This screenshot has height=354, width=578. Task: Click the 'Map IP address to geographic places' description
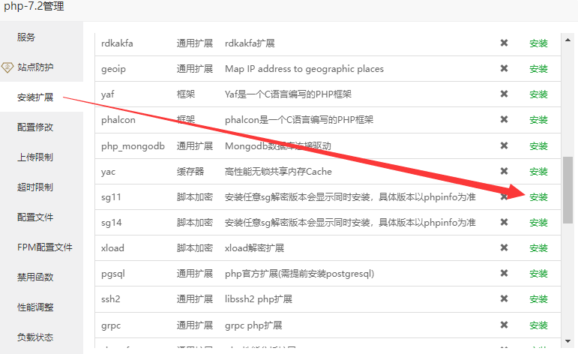304,68
